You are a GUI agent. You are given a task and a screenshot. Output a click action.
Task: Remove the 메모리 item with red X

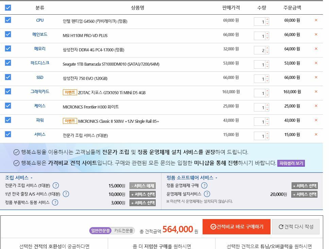[x=316, y=49]
